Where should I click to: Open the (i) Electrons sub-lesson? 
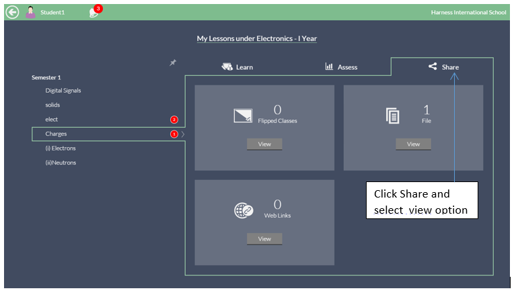click(61, 148)
